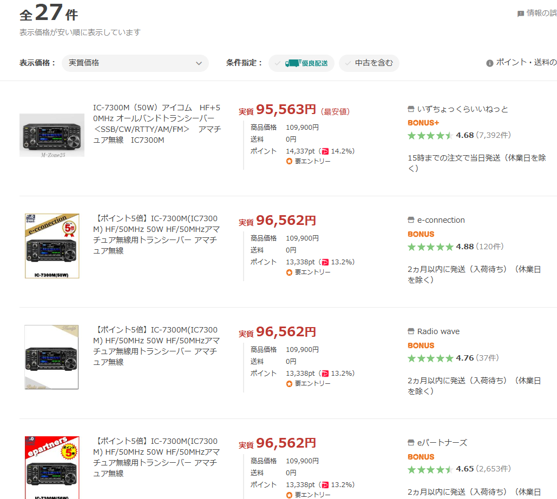The height and width of the screenshot is (499, 557).
Task: Click the 要エントリー icon in Radio wave's listing
Action: (x=289, y=384)
